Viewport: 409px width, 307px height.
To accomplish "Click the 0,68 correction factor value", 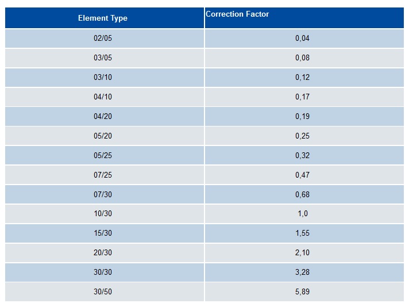I will (302, 194).
